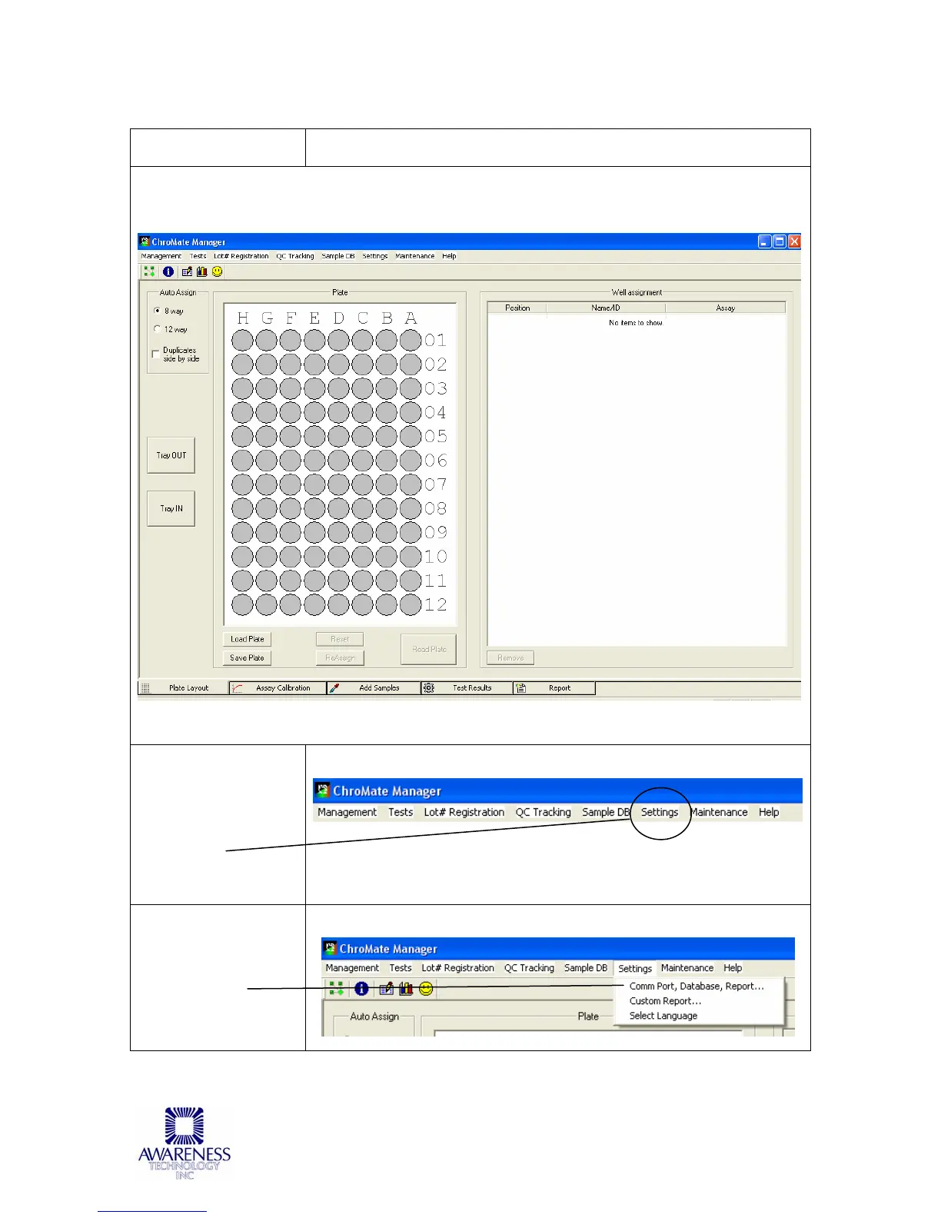The image size is (941, 1218).
Task: Select well A12 on the plate grid
Action: tap(411, 604)
